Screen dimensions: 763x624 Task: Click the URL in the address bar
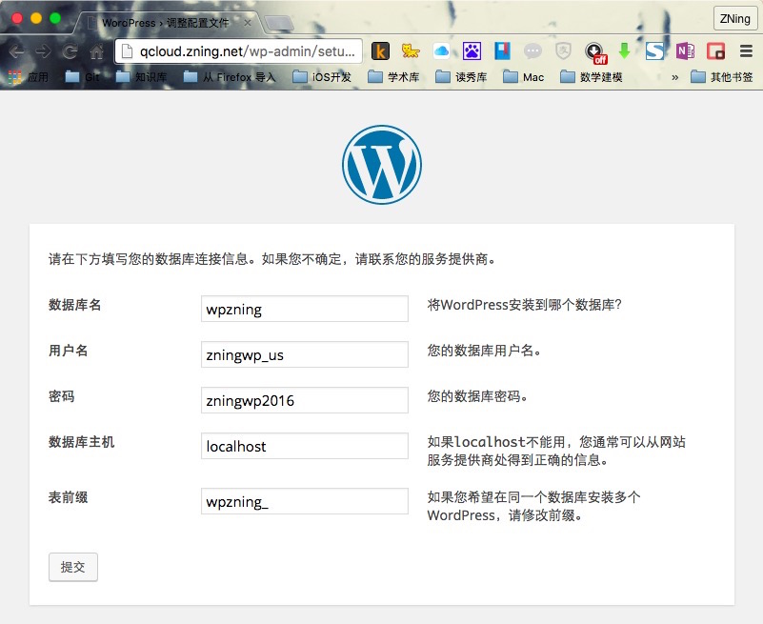pos(248,51)
